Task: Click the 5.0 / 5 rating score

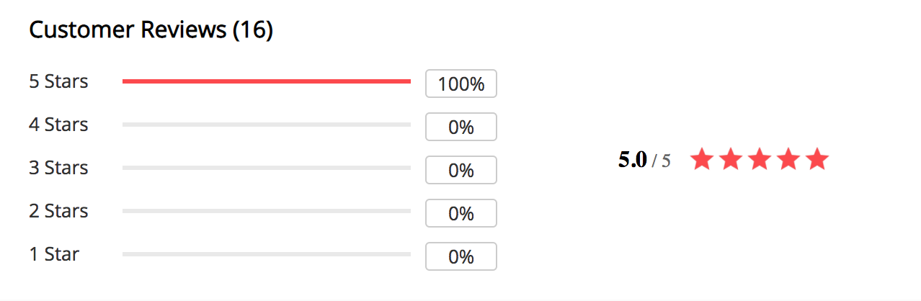Action: [x=644, y=160]
